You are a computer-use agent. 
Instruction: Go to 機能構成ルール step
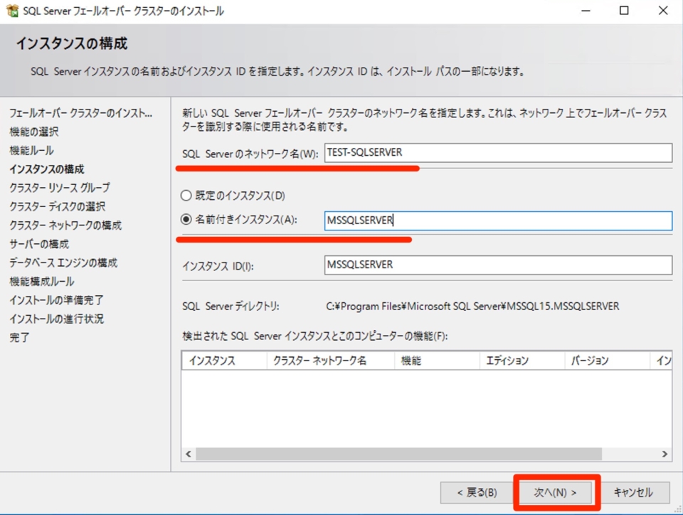tap(42, 281)
